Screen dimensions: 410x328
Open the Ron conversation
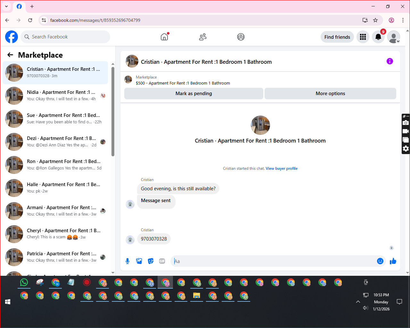[x=55, y=165]
